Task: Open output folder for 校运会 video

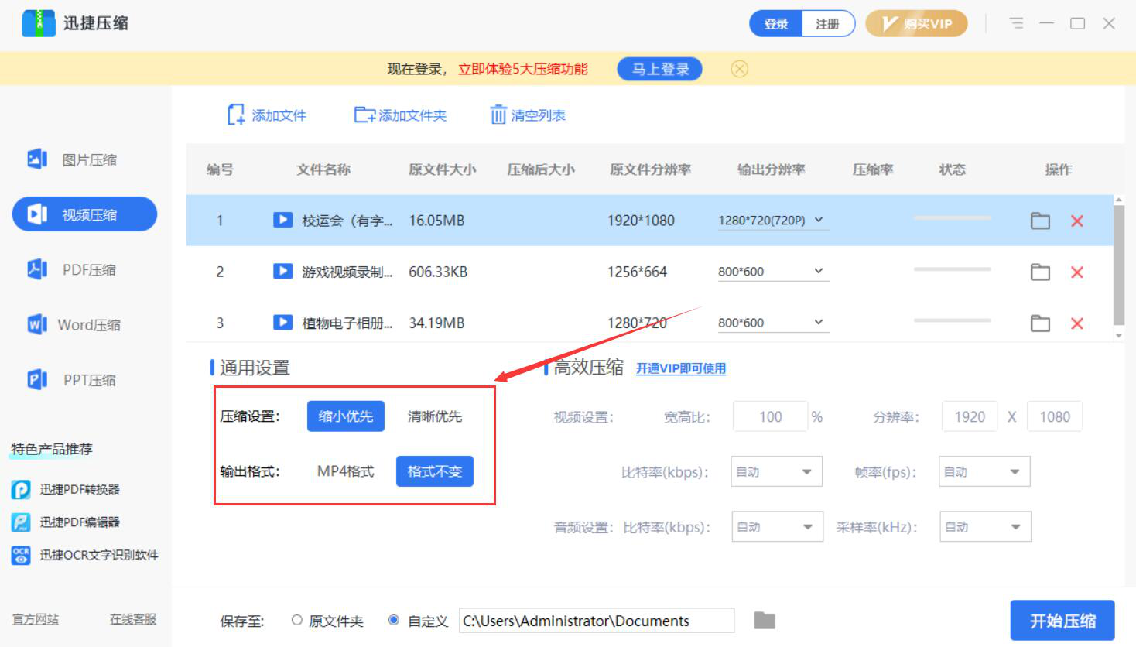Action: [1040, 221]
